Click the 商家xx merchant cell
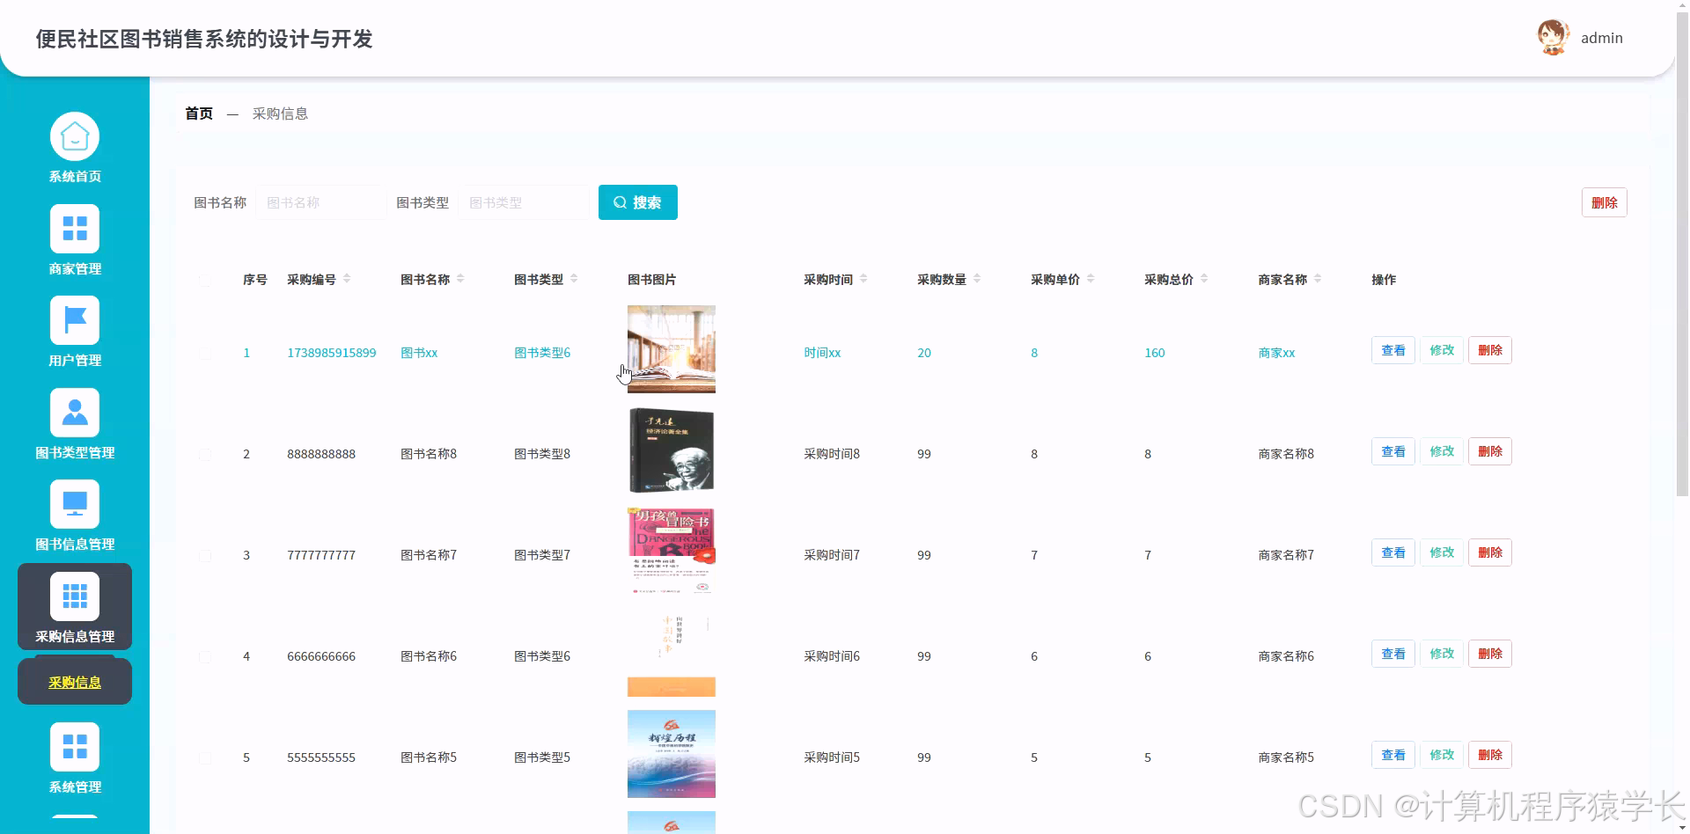Image resolution: width=1690 pixels, height=834 pixels. [1276, 353]
